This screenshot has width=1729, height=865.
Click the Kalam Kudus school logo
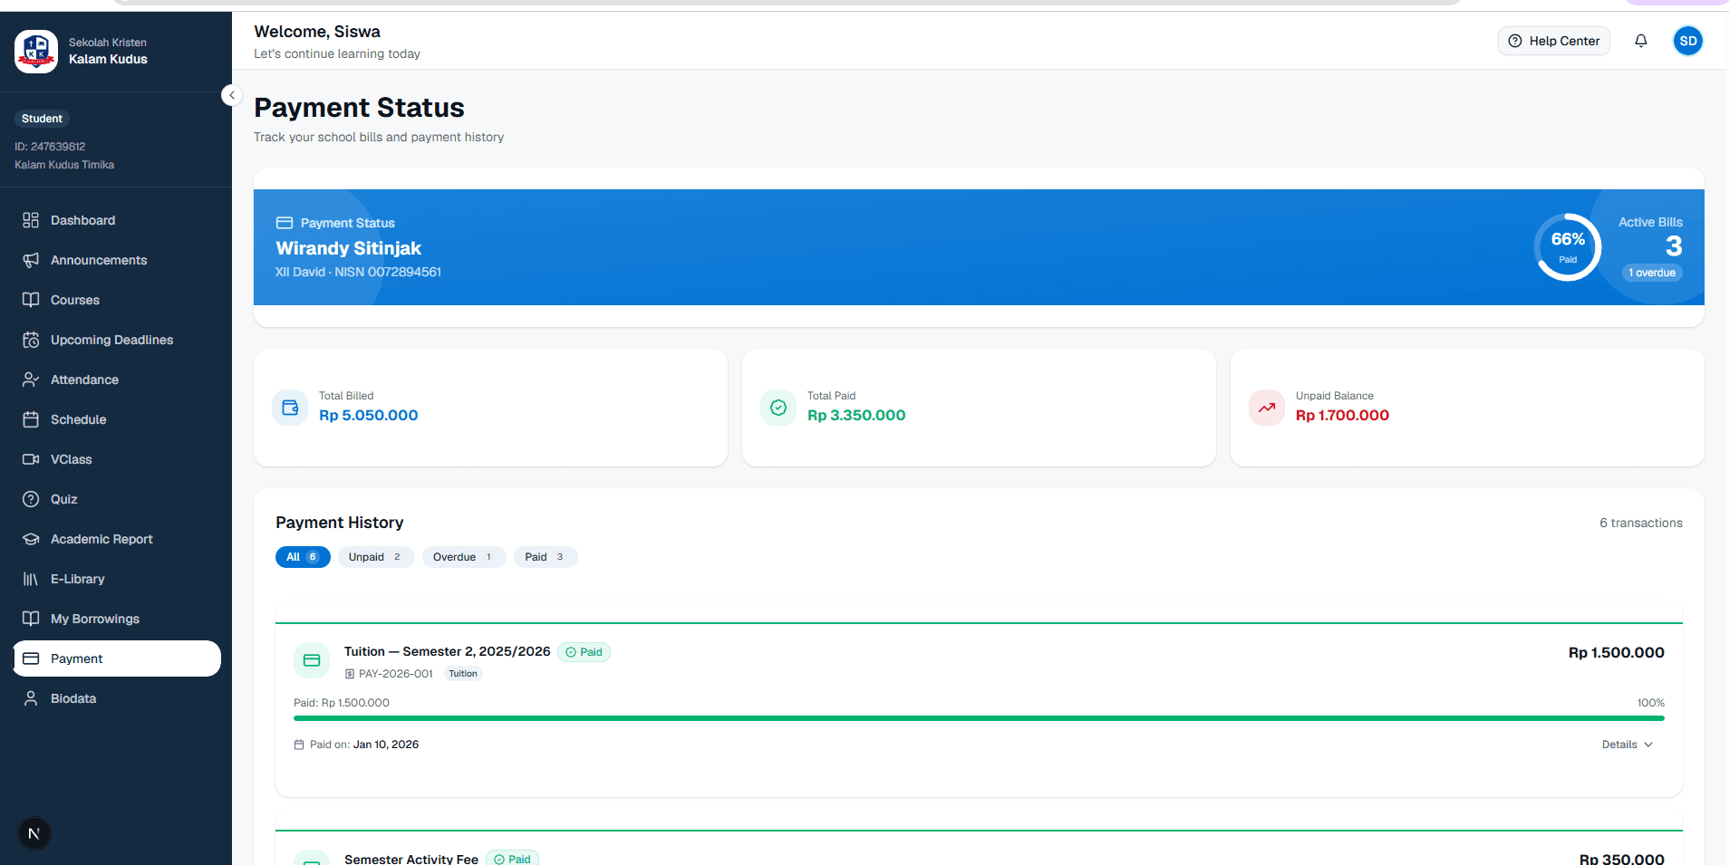point(36,52)
